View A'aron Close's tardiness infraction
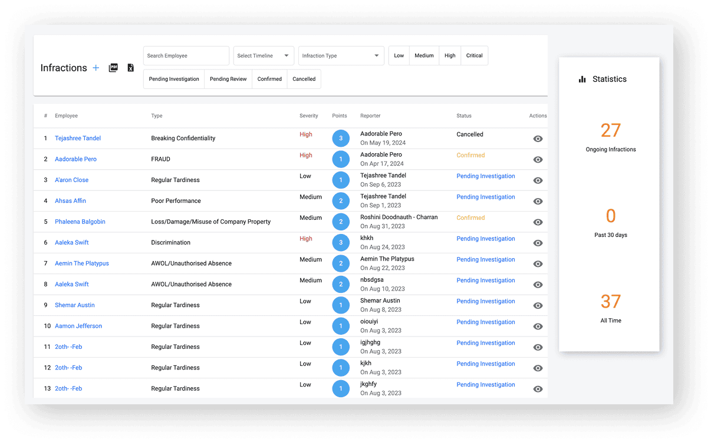 coord(538,180)
